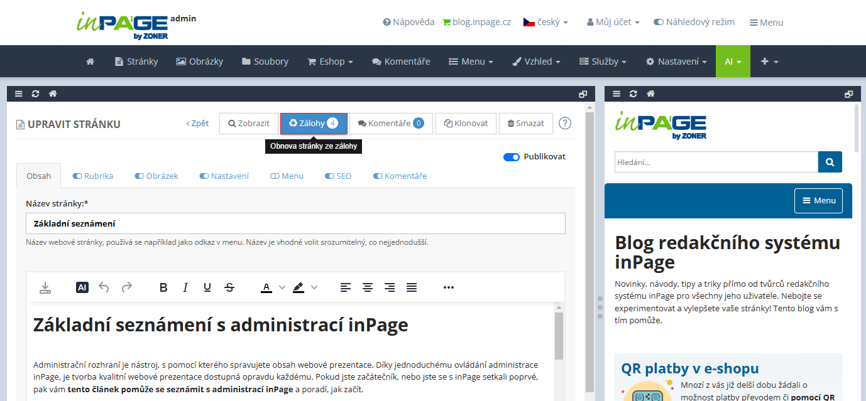Image resolution: width=866 pixels, height=401 pixels.
Task: Toggle bold formatting
Action: click(163, 287)
